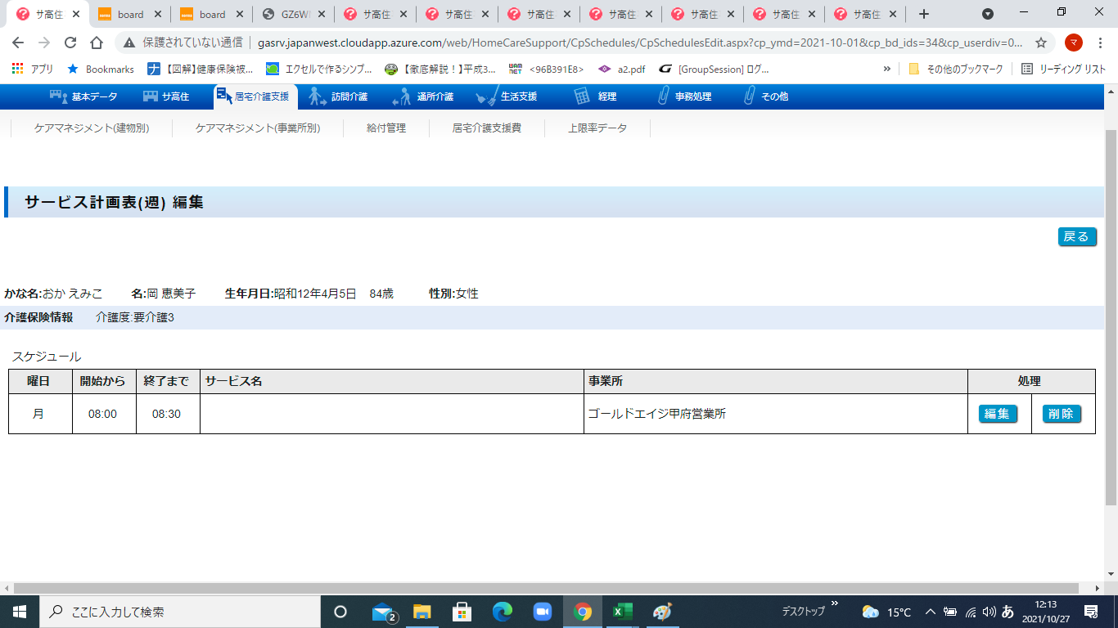Open the 事務処理 menu
The height and width of the screenshot is (628, 1118).
(x=684, y=96)
